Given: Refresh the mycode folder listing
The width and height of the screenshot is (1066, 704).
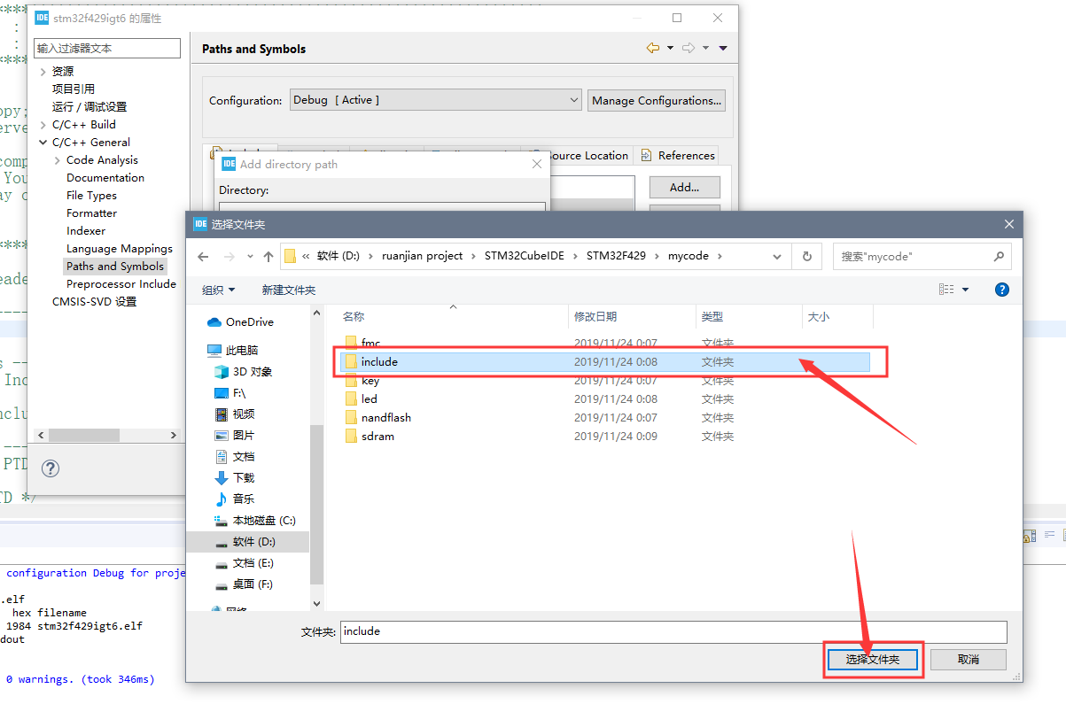Looking at the screenshot, I should click(806, 256).
